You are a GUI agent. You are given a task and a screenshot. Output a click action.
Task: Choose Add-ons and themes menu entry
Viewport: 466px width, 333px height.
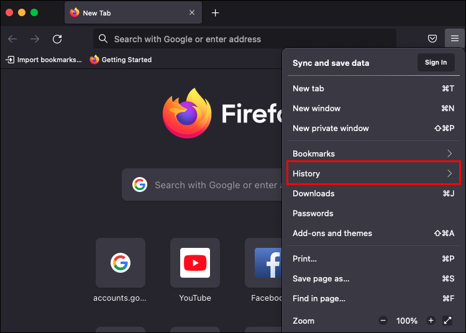(332, 233)
